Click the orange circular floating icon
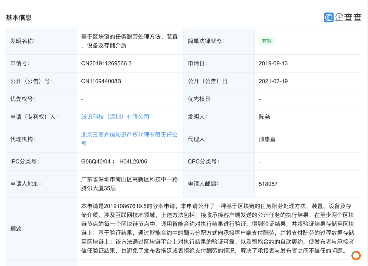The height and width of the screenshot is (266, 368). click(356, 255)
